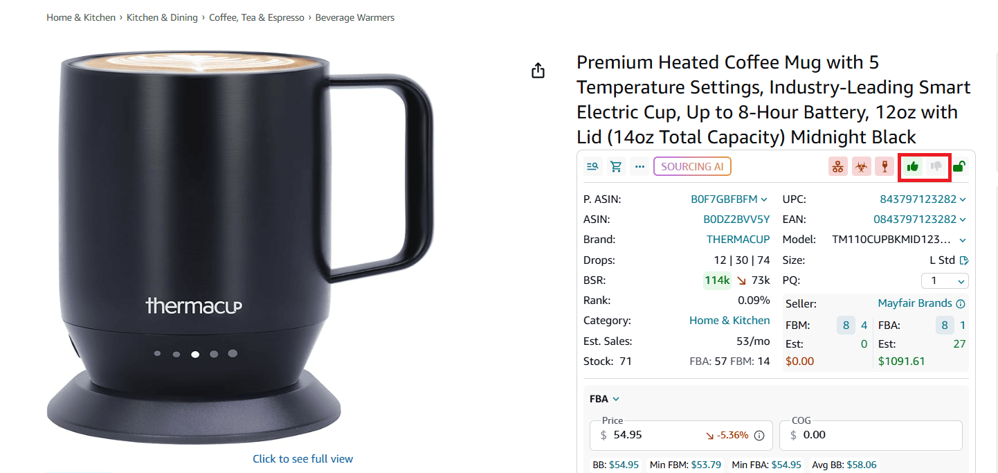Open the Sourcing AI panel

692,166
